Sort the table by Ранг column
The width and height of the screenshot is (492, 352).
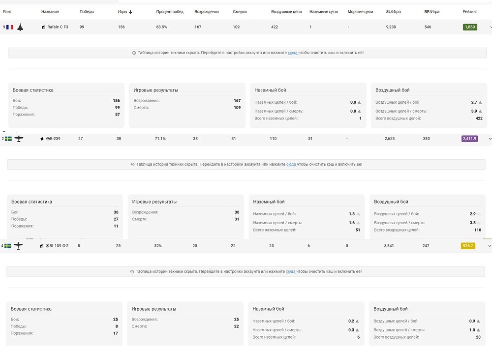click(7, 12)
